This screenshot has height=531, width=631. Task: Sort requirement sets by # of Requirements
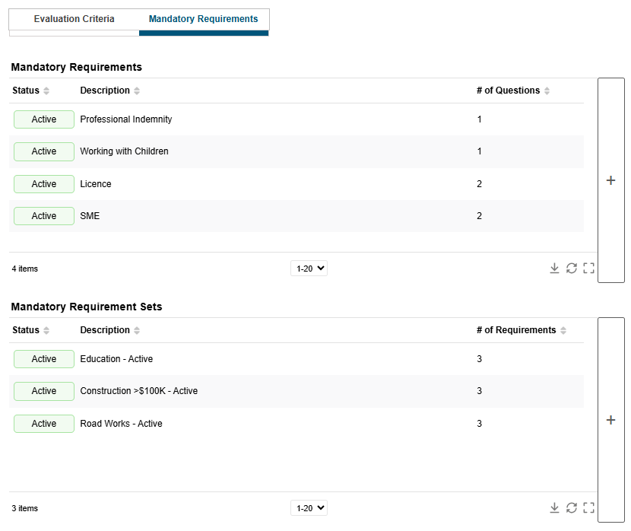point(521,330)
